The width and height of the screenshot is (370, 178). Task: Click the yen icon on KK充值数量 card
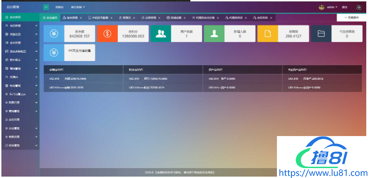tap(54, 53)
